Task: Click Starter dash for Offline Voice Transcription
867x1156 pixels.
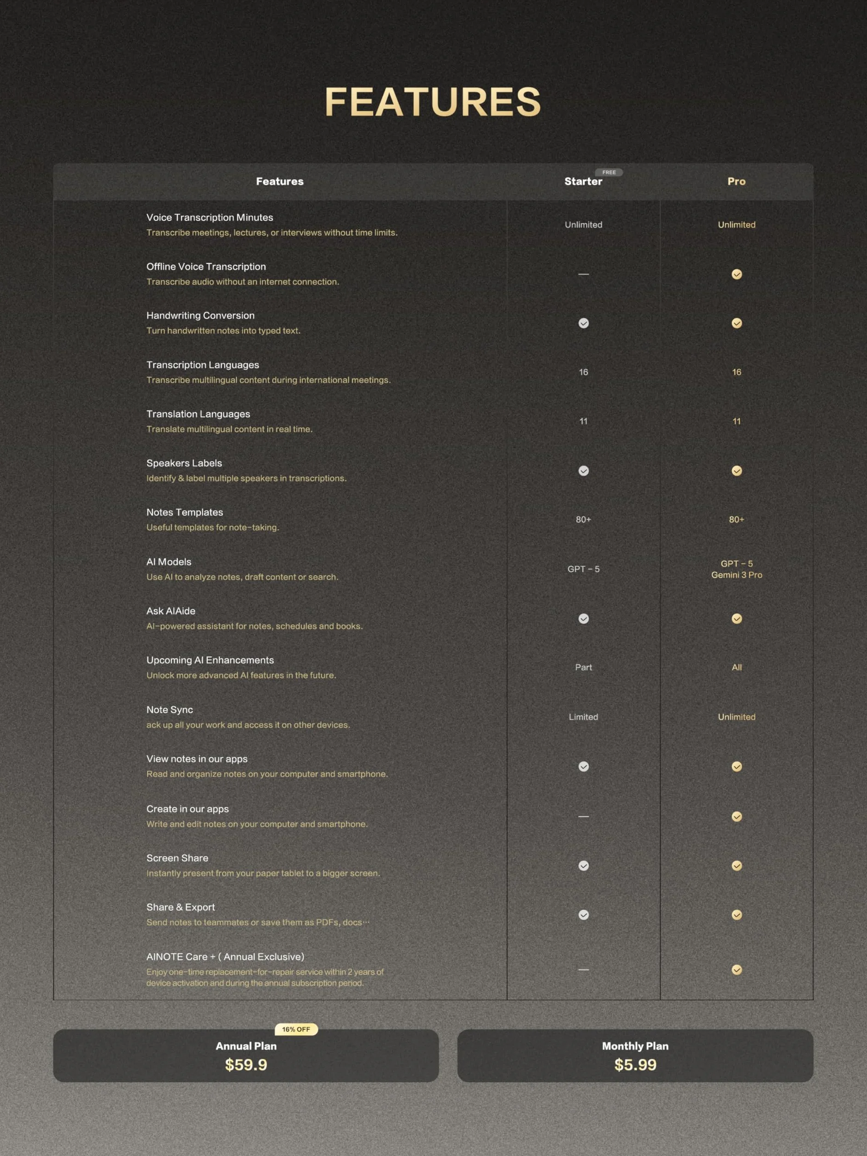Action: (583, 274)
